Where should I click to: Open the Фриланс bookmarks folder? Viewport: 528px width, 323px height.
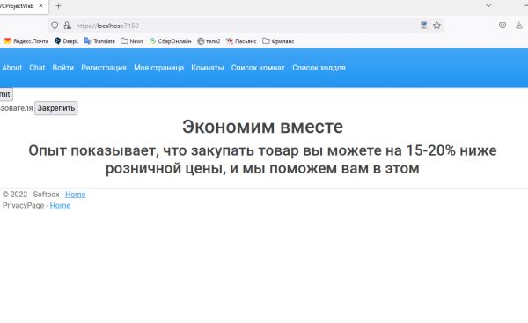click(x=278, y=41)
